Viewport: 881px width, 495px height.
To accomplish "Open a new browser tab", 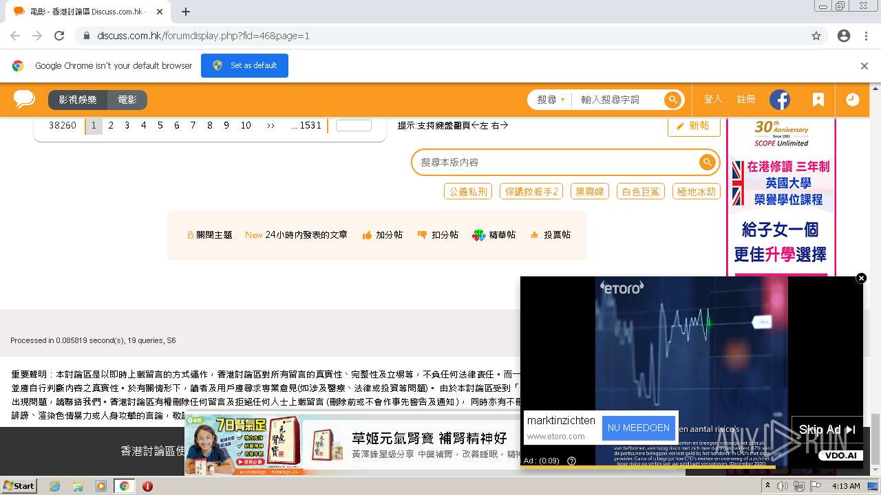I will pos(185,12).
